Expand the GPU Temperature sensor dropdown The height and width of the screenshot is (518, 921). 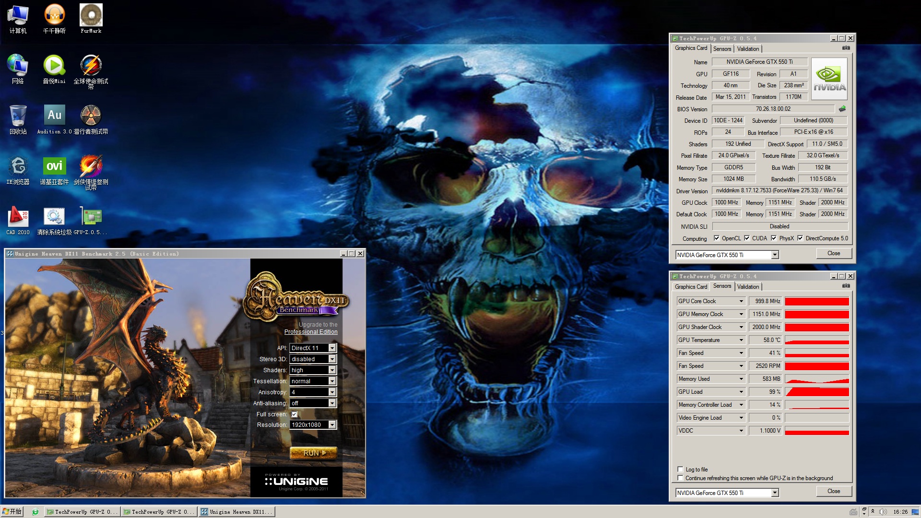(741, 340)
